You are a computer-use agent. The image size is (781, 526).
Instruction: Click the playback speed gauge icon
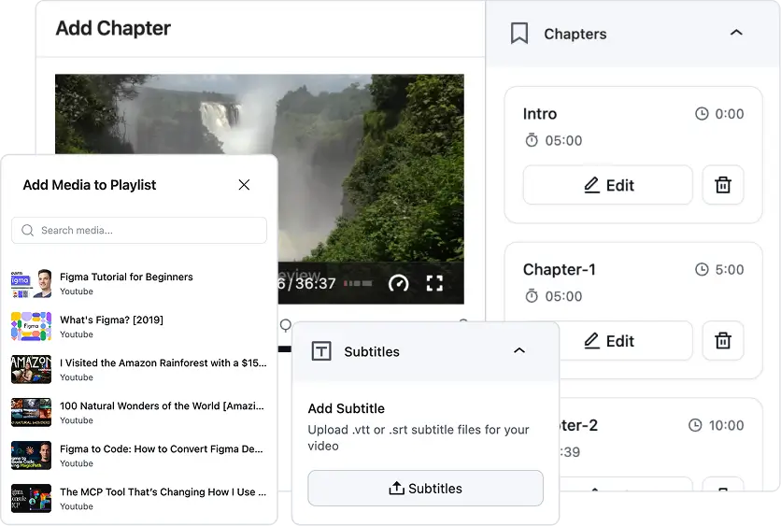pyautogui.click(x=399, y=283)
